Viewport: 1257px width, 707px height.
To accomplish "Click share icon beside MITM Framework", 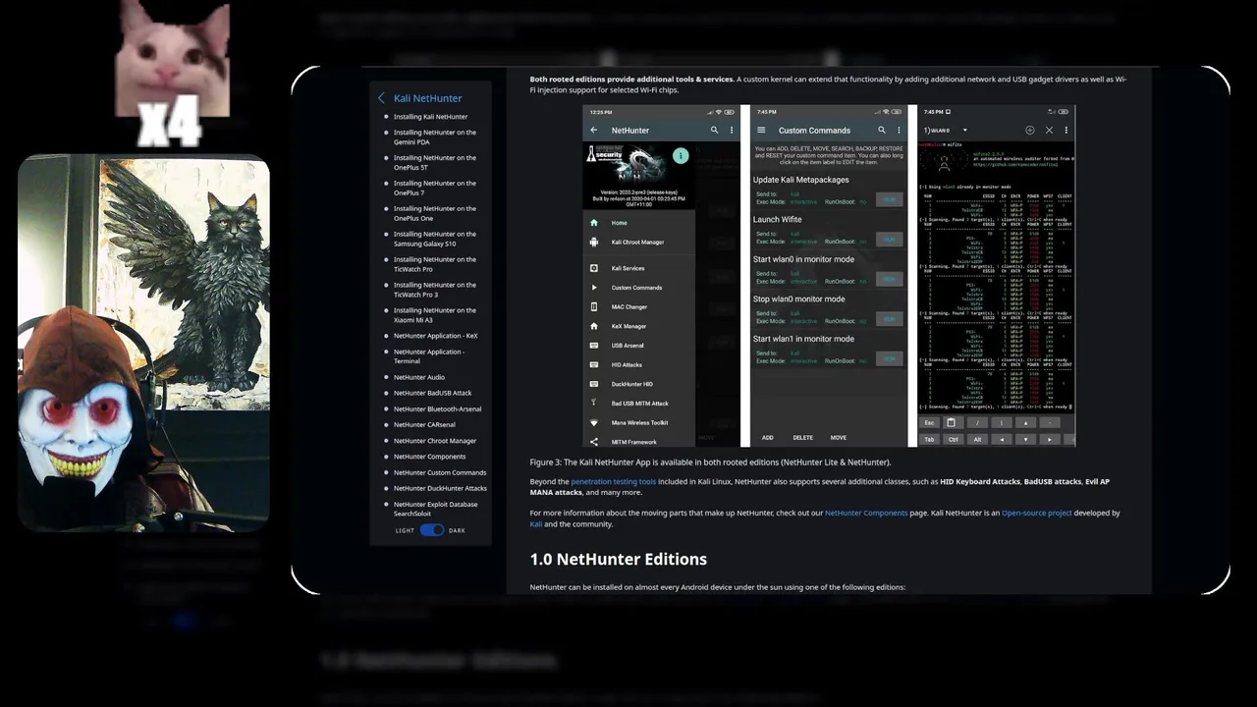I will pyautogui.click(x=593, y=442).
